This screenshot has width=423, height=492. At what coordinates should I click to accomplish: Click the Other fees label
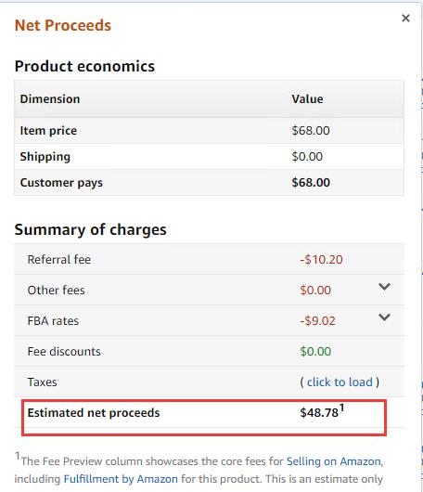click(57, 290)
